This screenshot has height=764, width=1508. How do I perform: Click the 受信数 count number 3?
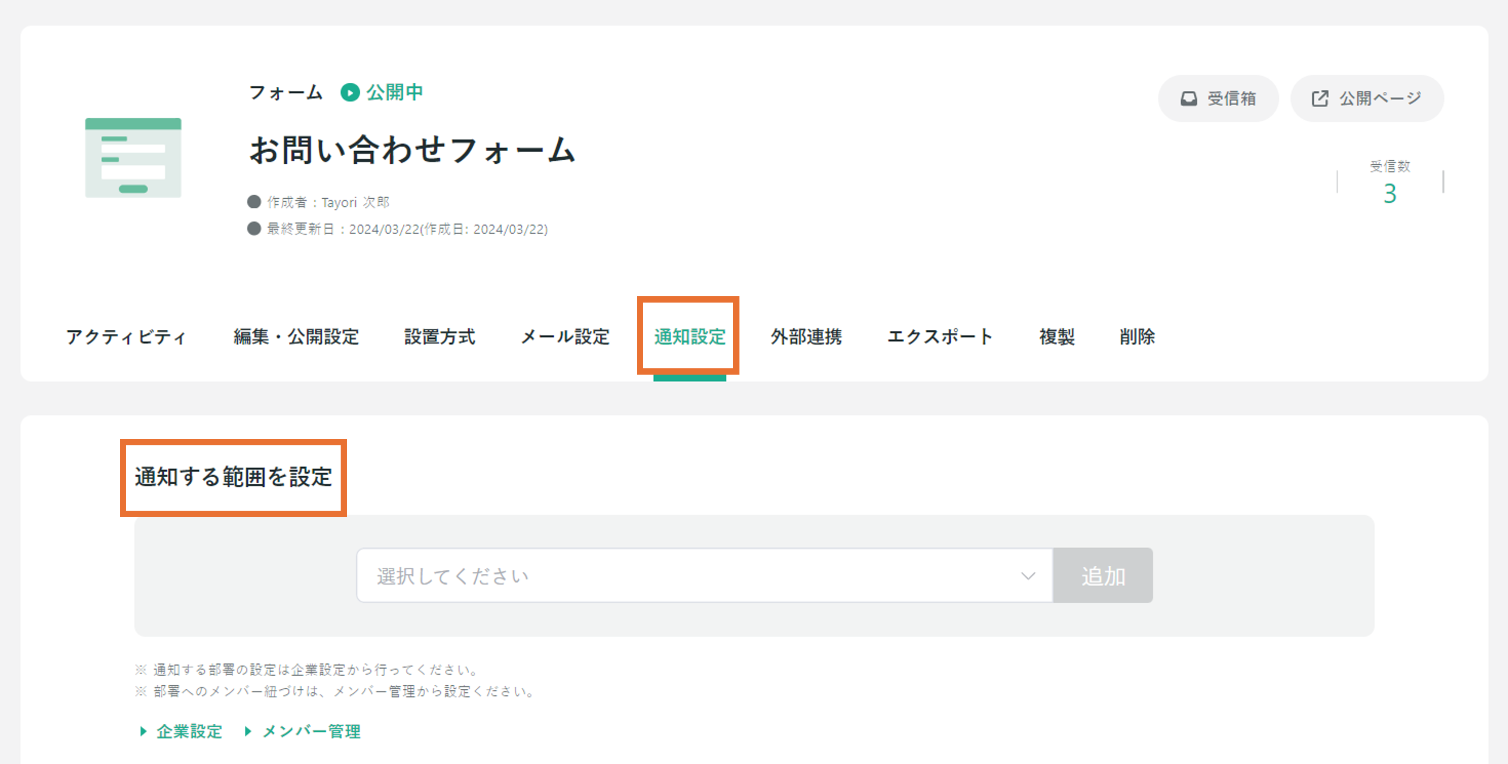click(x=1390, y=194)
